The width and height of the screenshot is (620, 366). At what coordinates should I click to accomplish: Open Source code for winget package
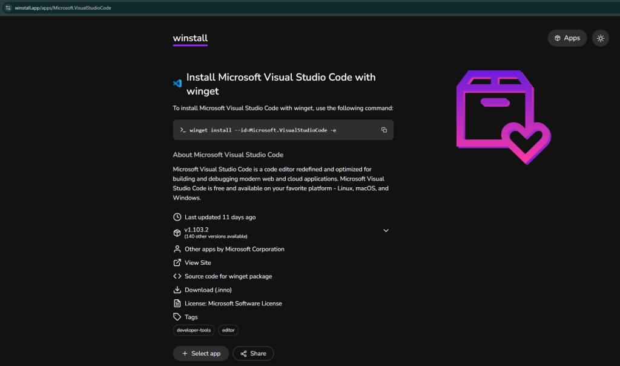[x=228, y=276]
